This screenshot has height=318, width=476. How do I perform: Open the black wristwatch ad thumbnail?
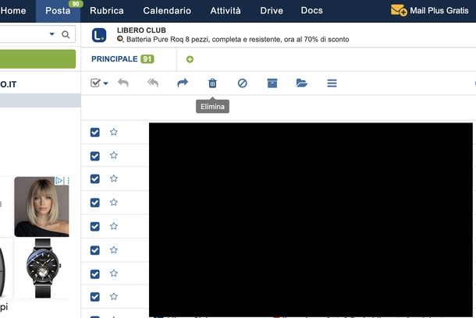tap(42, 269)
